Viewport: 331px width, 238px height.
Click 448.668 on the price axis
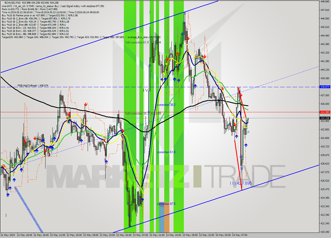point(325,1)
